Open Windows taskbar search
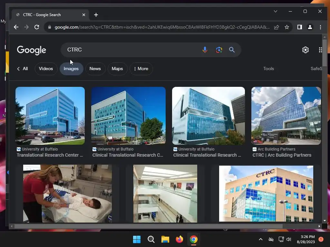 click(x=151, y=239)
